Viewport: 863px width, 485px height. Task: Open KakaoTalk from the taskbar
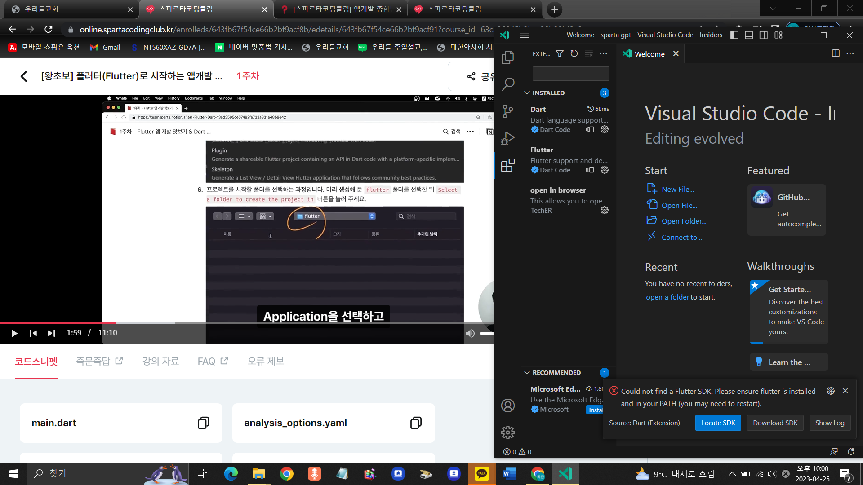coord(482,473)
